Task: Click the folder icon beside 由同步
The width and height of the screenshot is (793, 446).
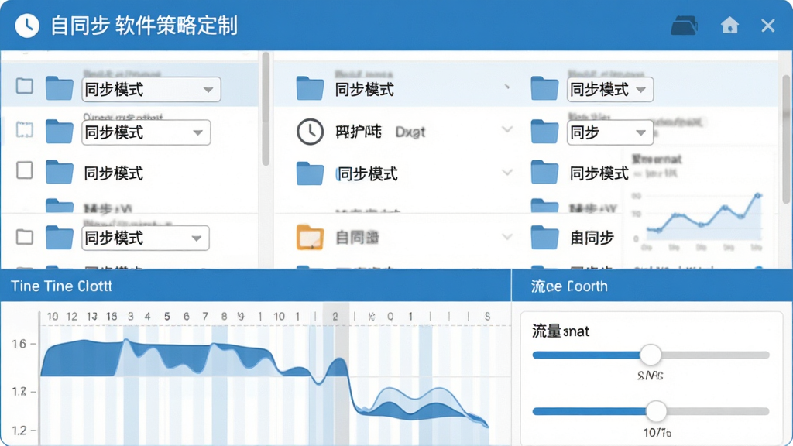Action: click(x=544, y=237)
